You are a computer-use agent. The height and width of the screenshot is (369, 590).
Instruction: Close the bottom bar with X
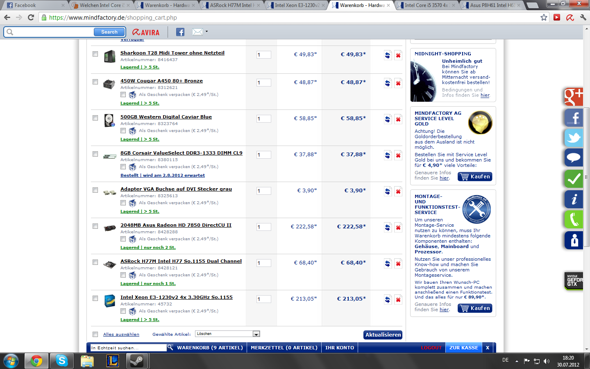coord(488,348)
